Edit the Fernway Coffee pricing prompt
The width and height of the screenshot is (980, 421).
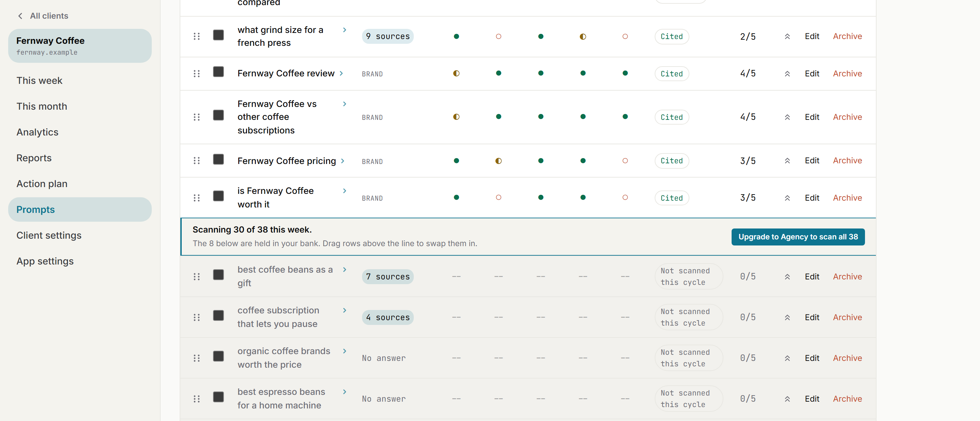[x=812, y=161]
